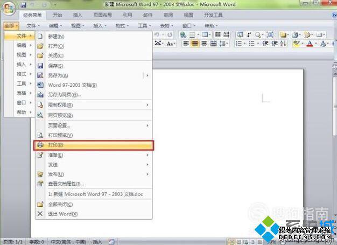337x245 pixels.
Task: Open the round Office button
Action: click(8, 8)
